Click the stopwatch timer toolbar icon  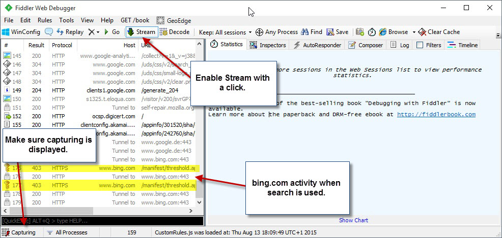point(372,32)
